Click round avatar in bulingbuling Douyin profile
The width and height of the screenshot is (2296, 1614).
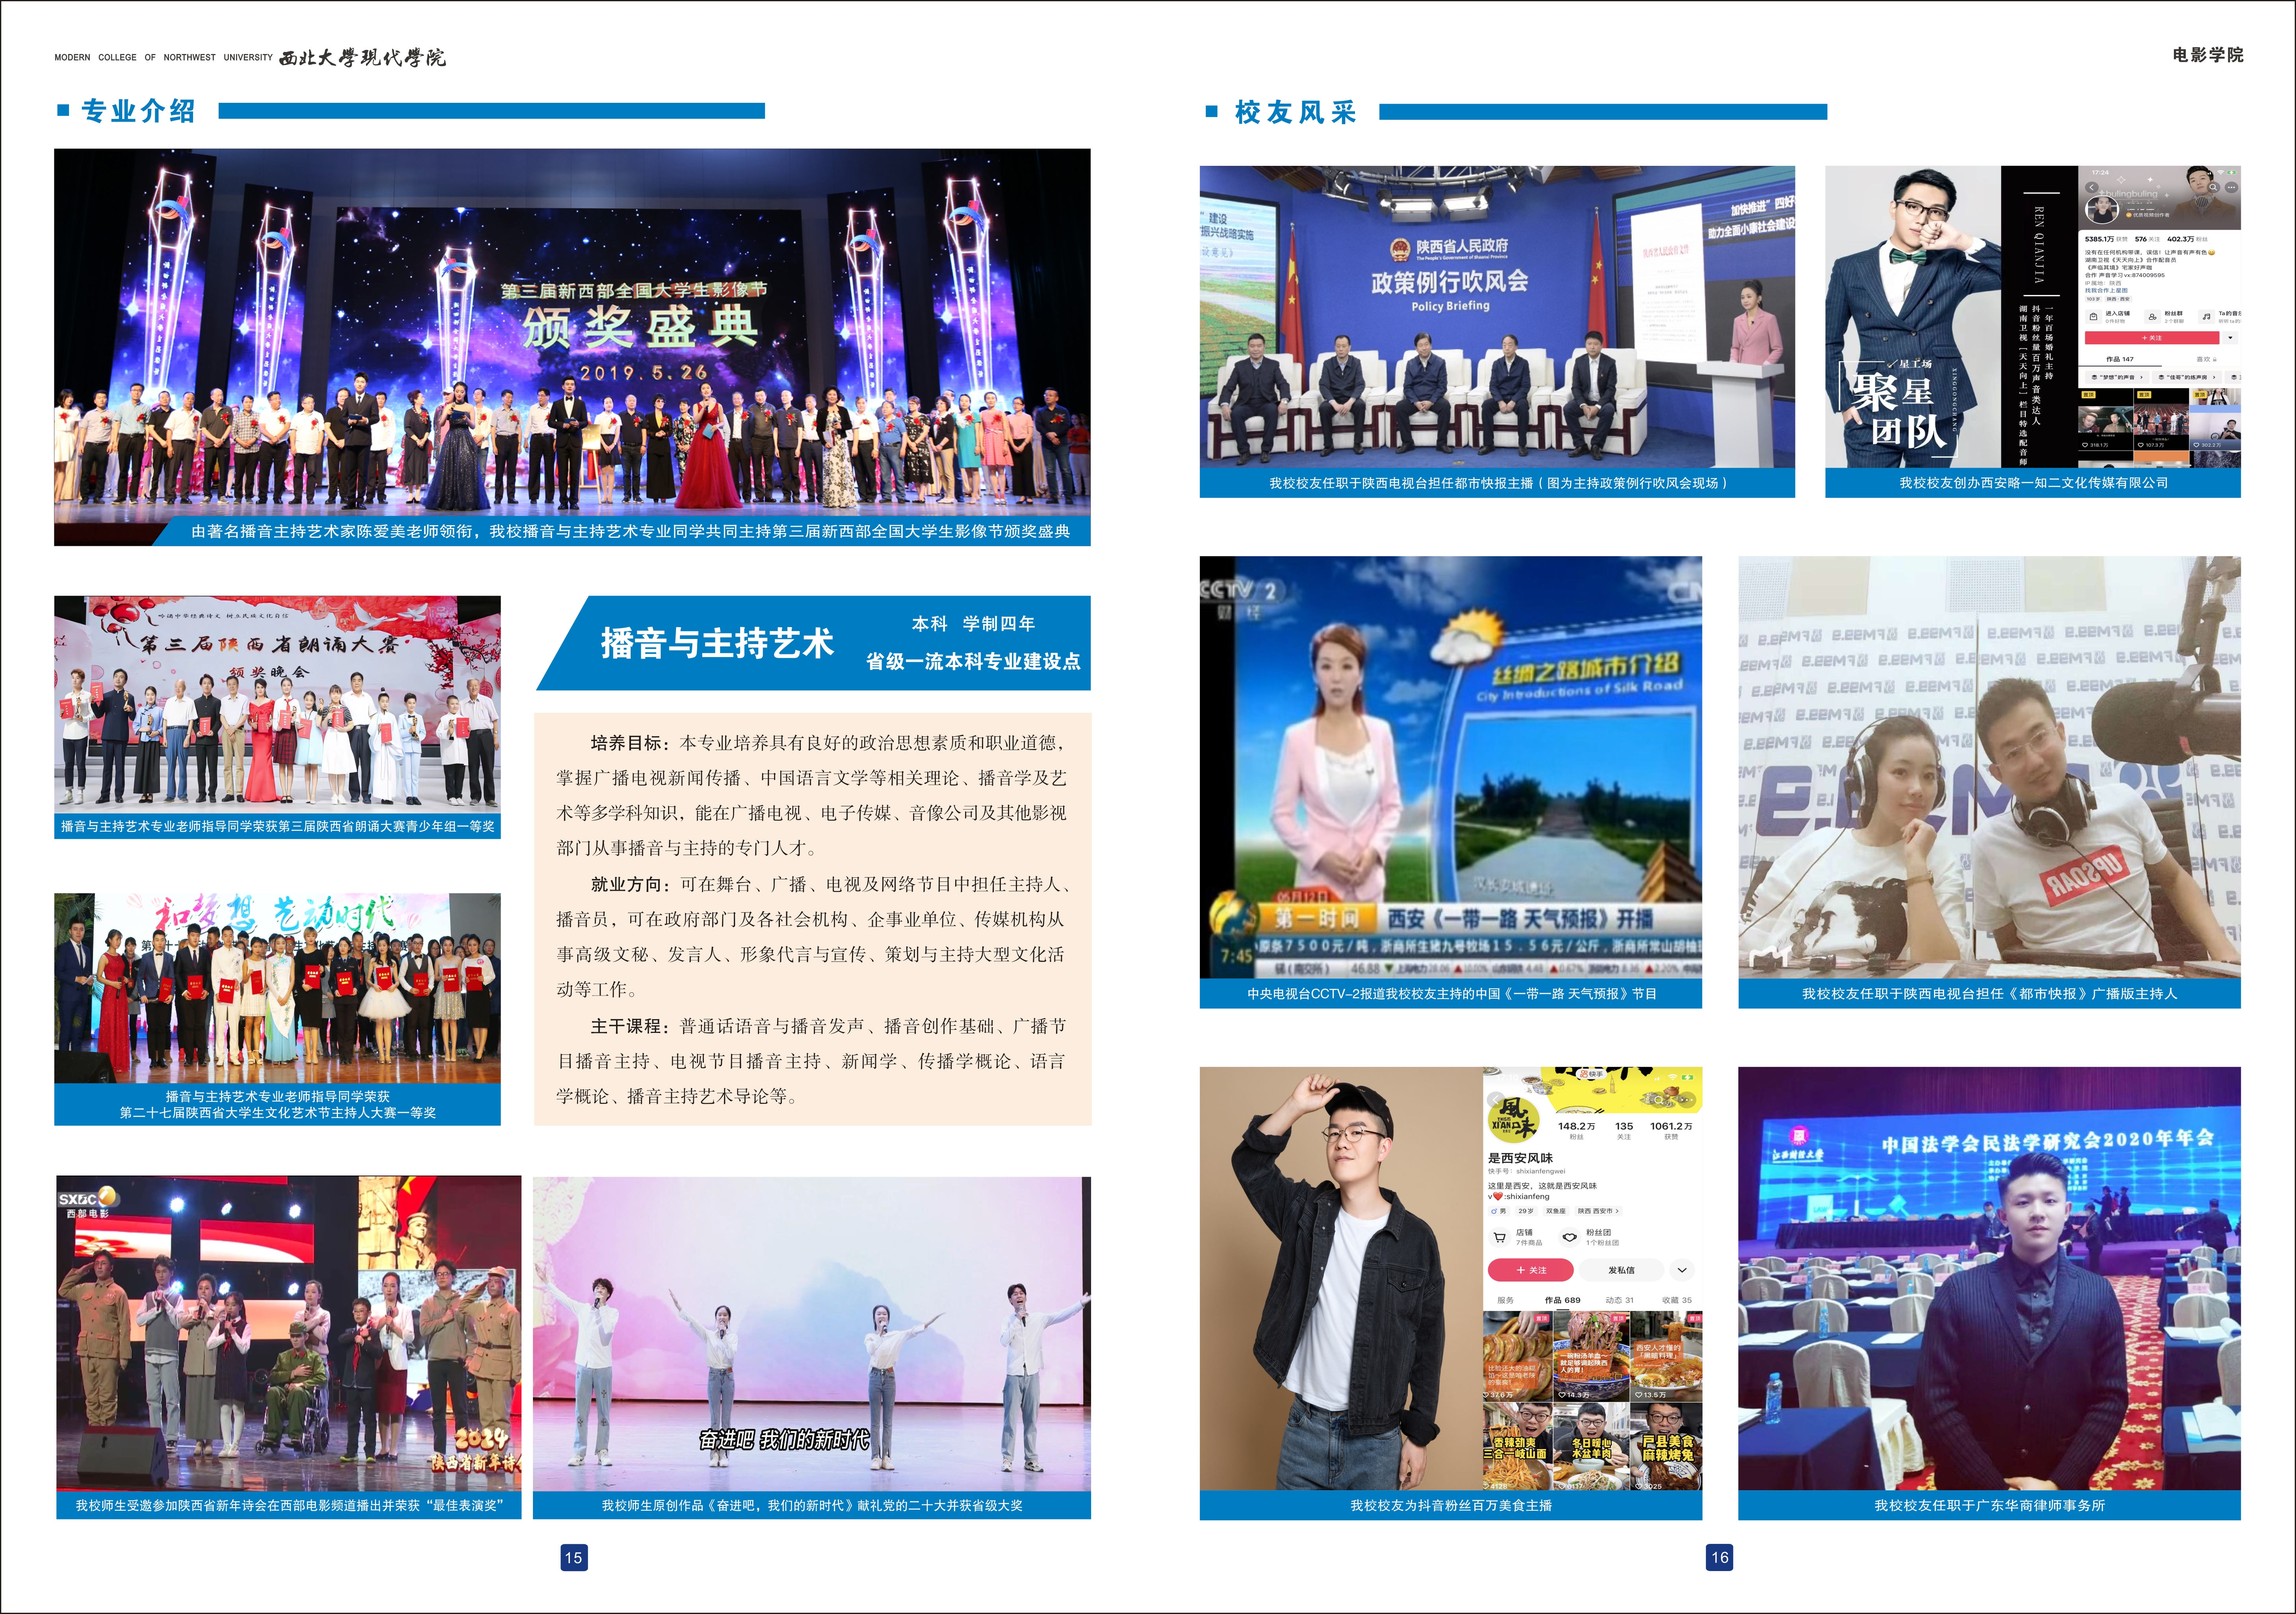pyautogui.click(x=2102, y=210)
